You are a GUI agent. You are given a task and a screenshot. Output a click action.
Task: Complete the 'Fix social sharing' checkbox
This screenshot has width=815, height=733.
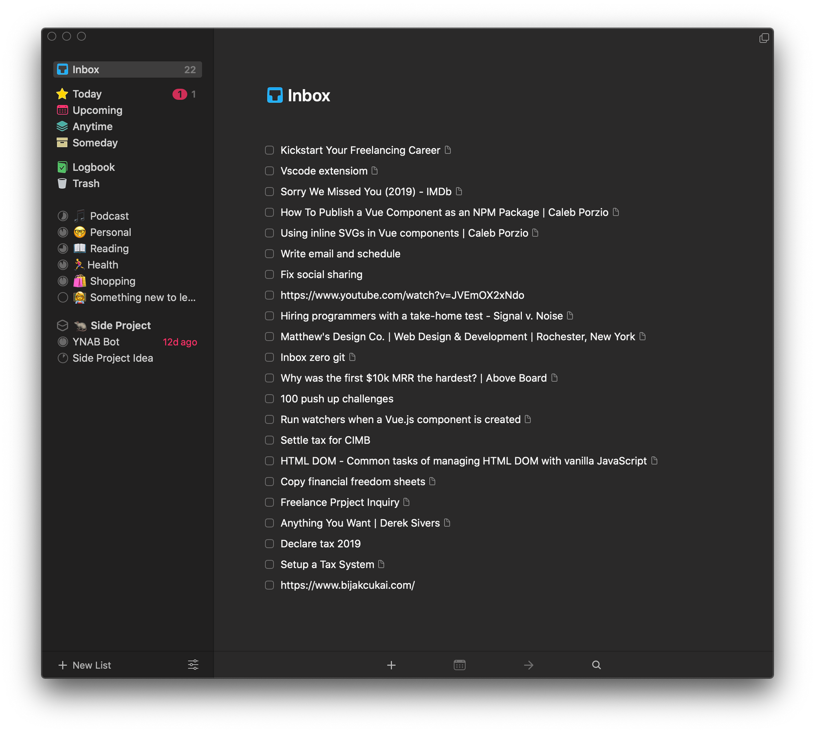pos(269,274)
